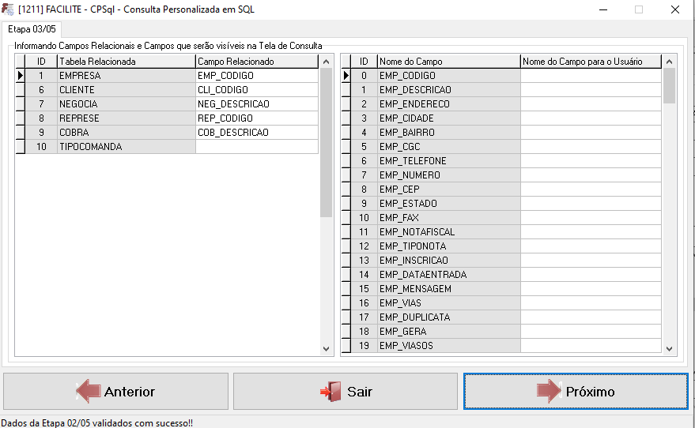Screen dimensions: 695x428
Task: Click the Nome do Campo column header
Action: tap(448, 62)
